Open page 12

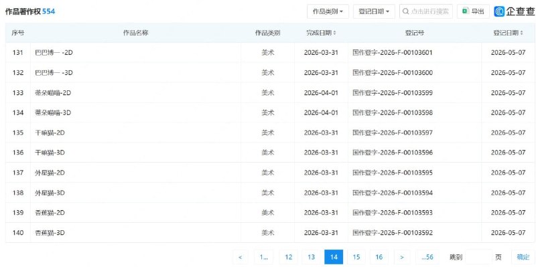[x=289, y=257]
